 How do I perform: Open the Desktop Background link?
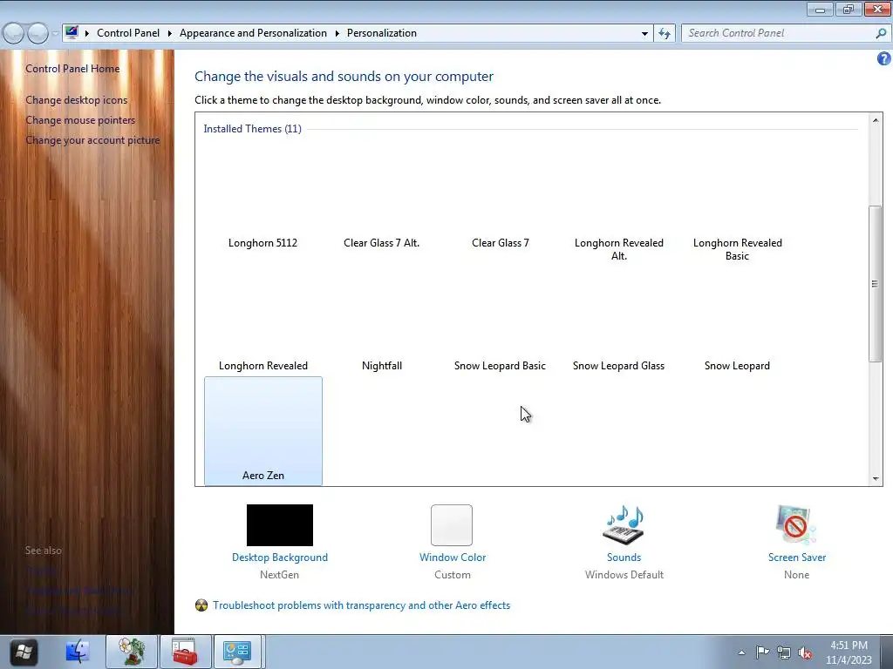coord(280,557)
